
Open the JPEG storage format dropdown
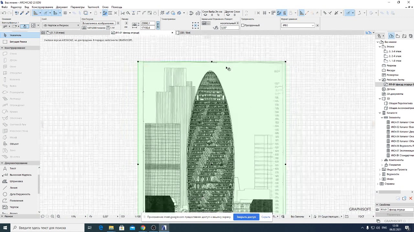298,25
